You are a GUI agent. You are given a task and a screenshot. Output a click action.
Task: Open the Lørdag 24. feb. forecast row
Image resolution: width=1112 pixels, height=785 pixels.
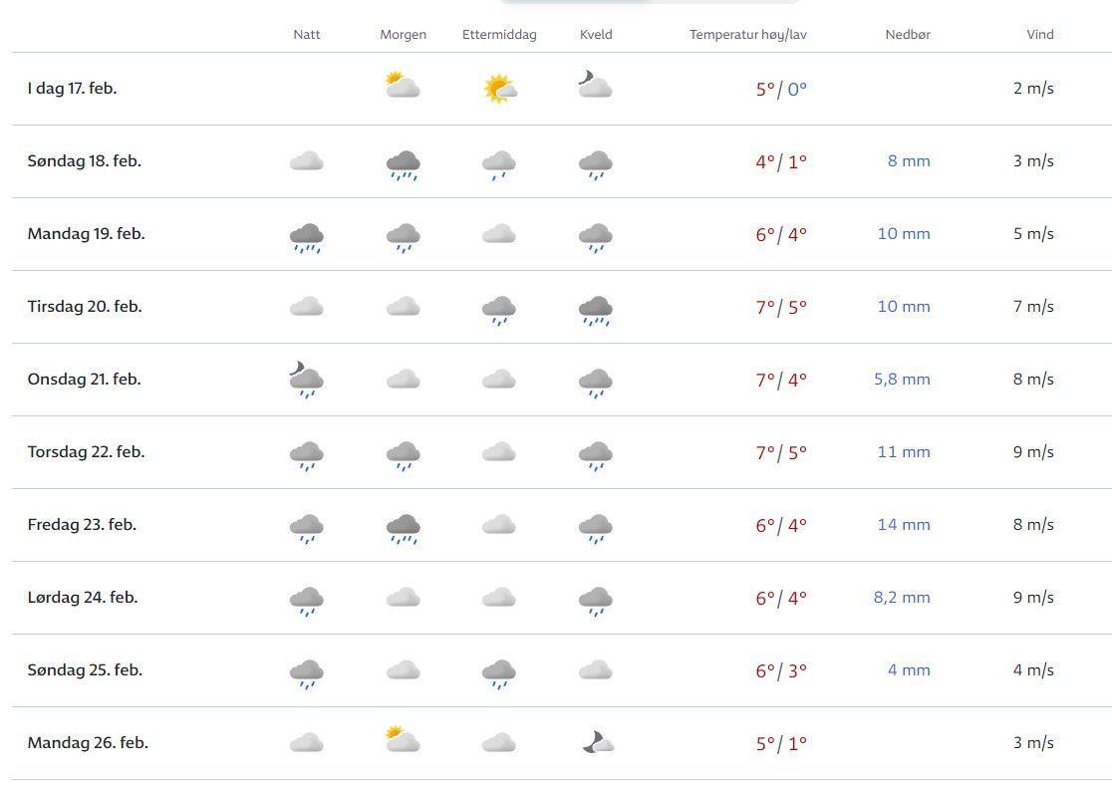(83, 598)
